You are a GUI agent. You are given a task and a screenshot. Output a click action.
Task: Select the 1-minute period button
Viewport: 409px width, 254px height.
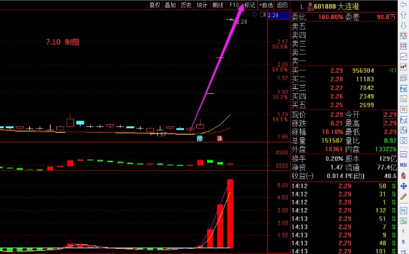(403, 231)
